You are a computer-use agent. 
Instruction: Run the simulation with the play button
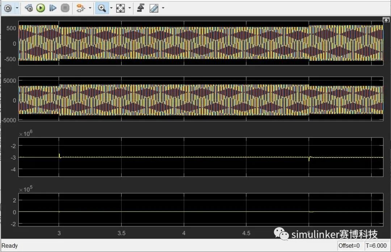[41, 8]
